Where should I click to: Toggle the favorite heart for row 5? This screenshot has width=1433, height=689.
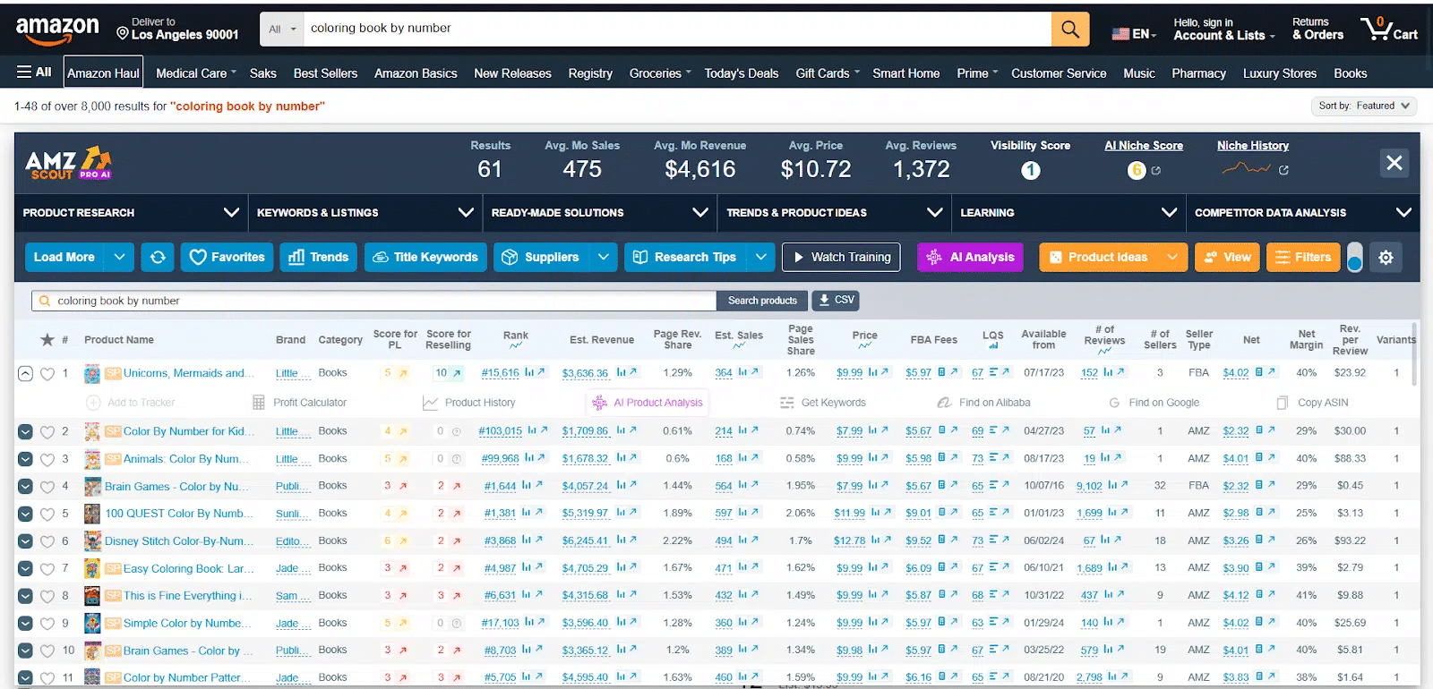click(x=47, y=515)
